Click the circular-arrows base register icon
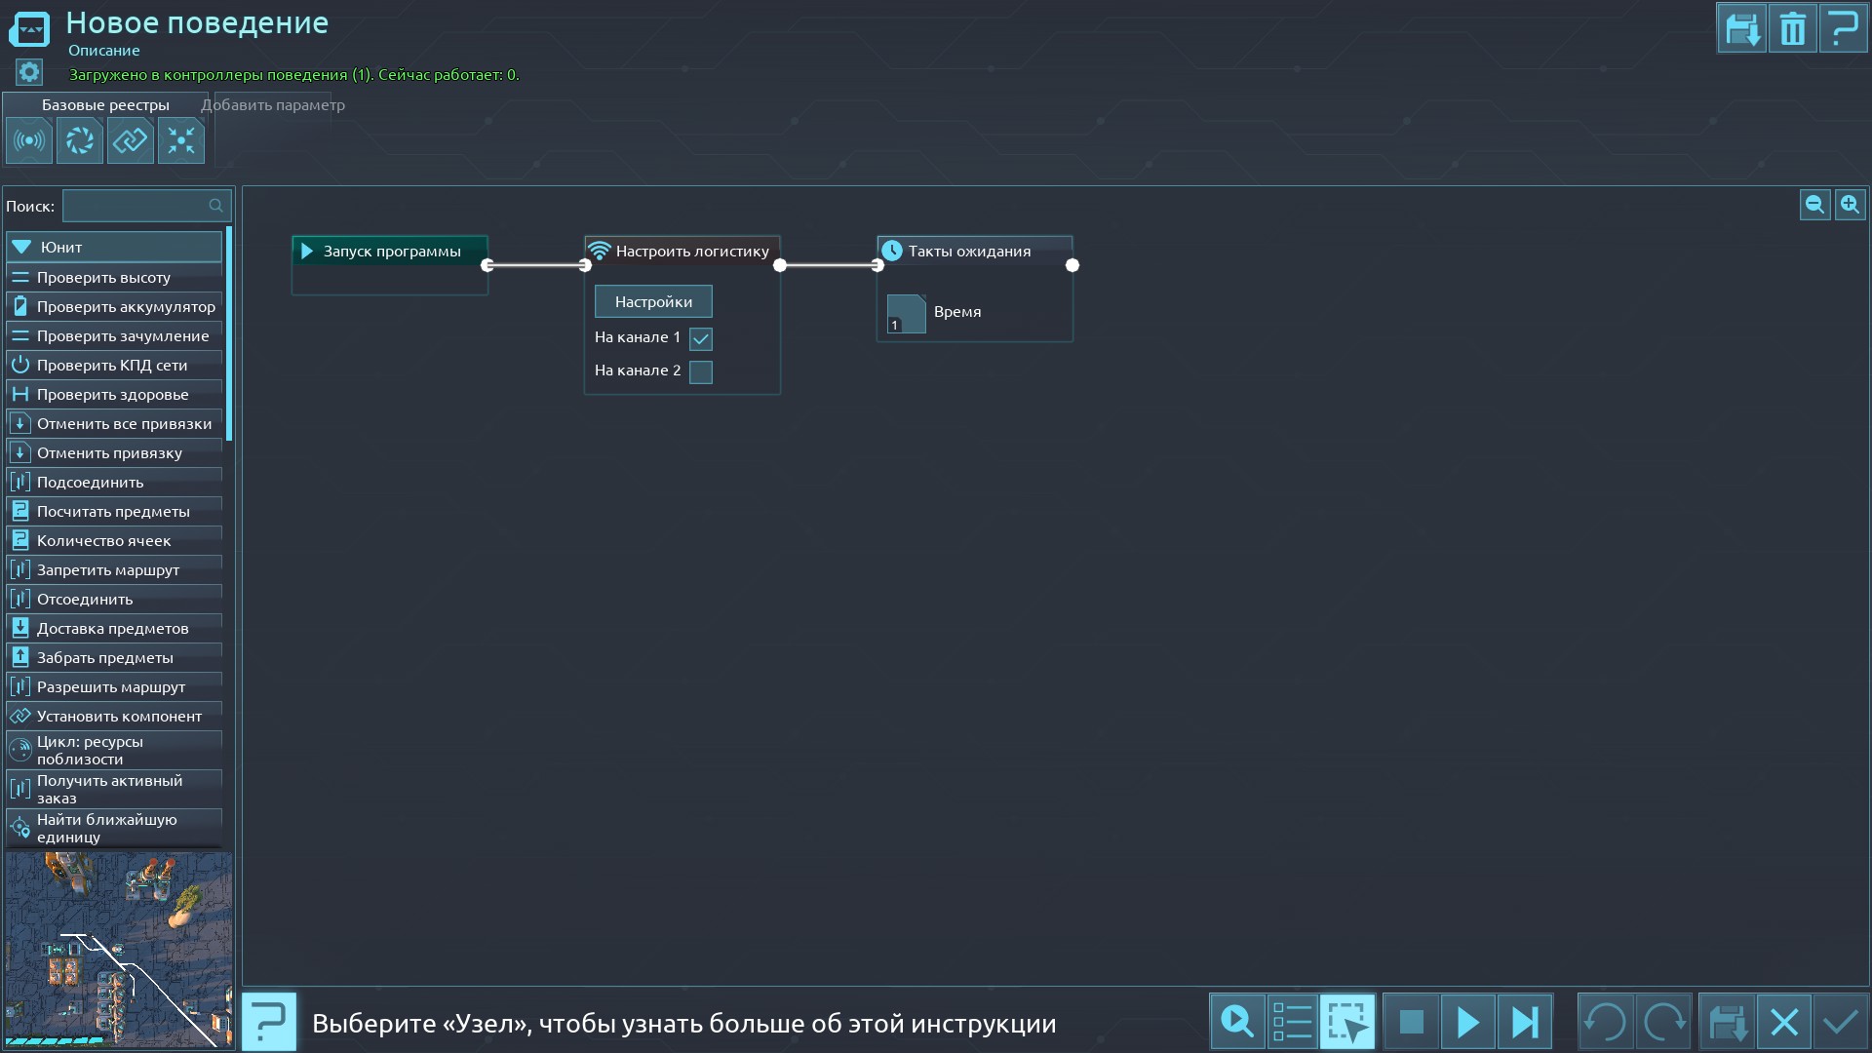The image size is (1872, 1053). click(80, 141)
